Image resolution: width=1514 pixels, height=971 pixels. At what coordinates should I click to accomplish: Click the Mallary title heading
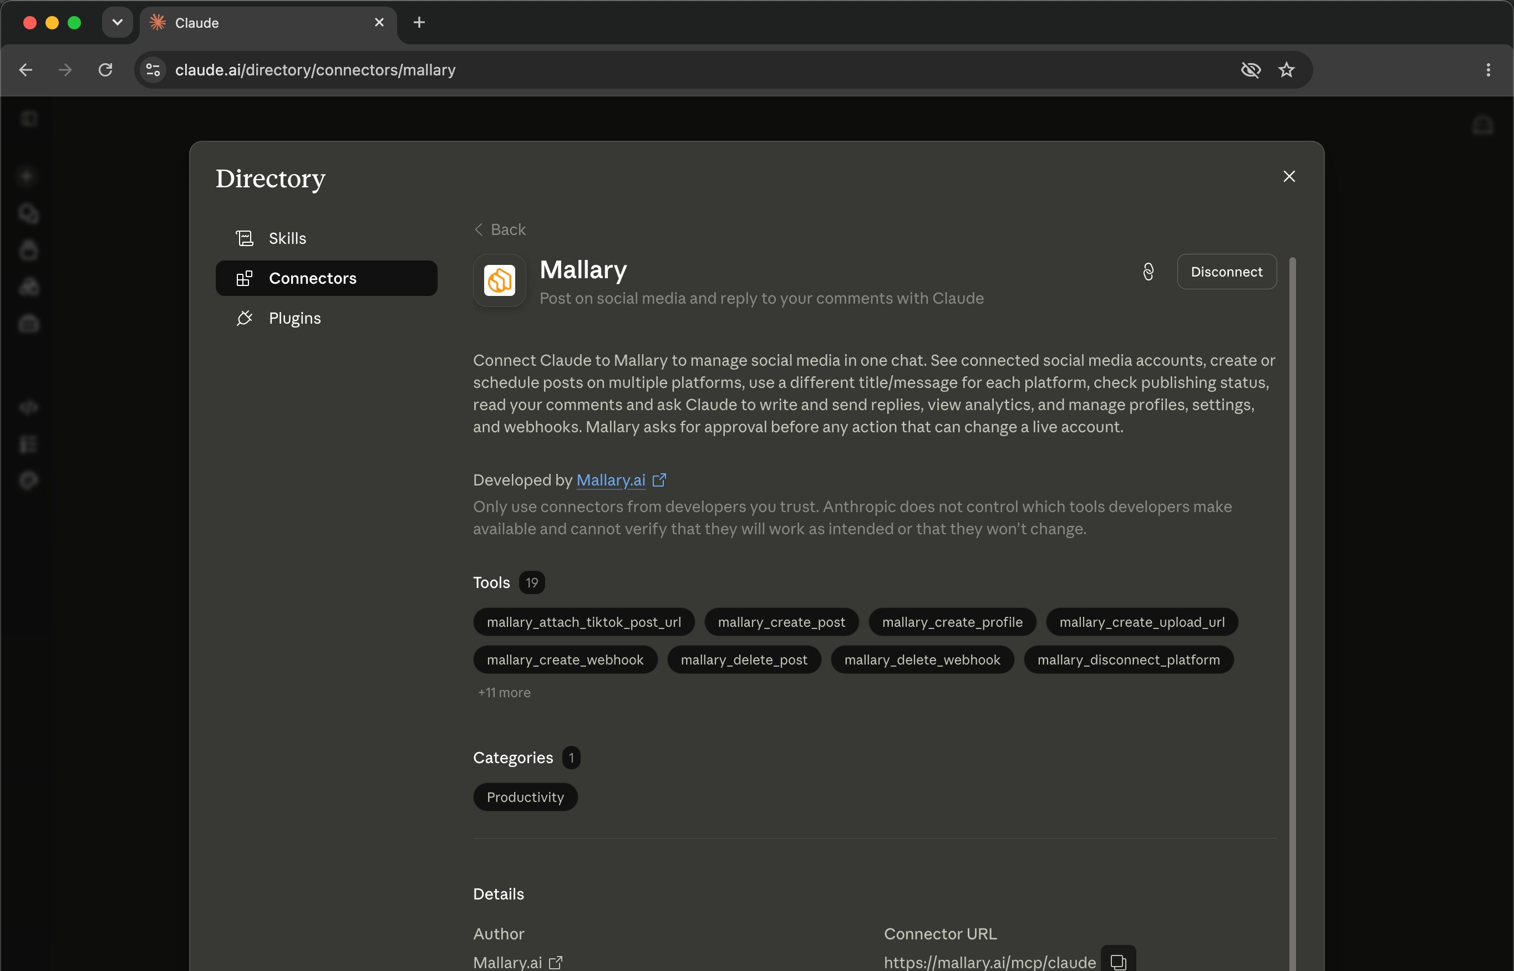pos(583,270)
